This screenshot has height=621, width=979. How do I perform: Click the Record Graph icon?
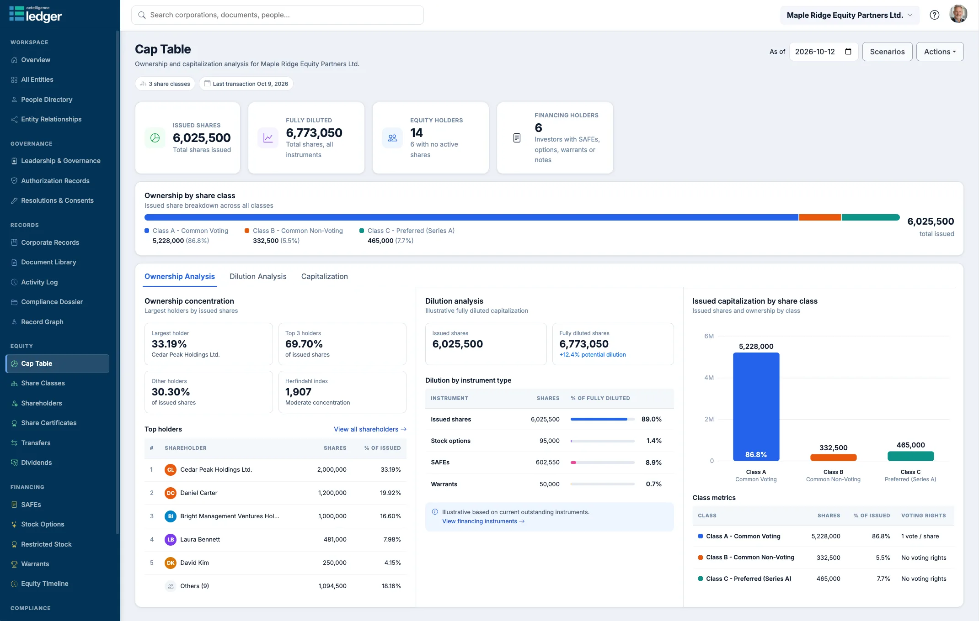coord(14,322)
